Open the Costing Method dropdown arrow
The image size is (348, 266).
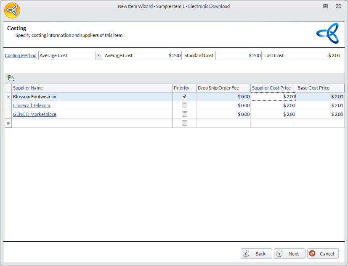(x=98, y=55)
